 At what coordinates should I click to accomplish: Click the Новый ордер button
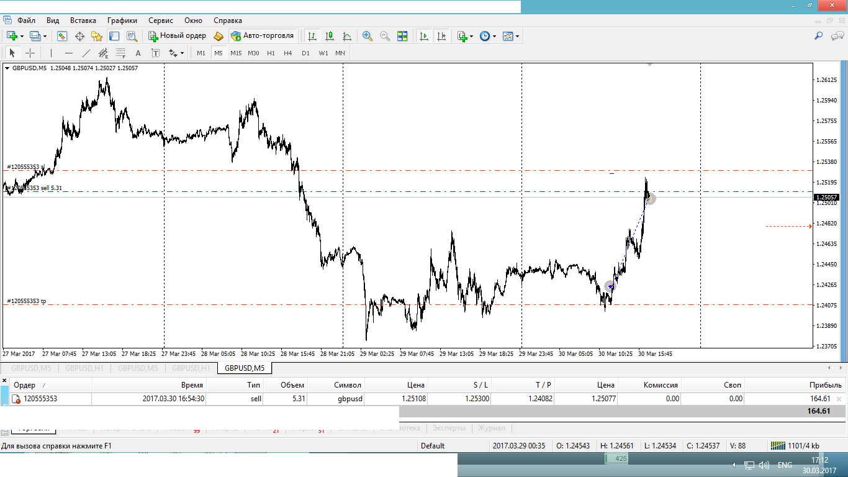point(177,36)
